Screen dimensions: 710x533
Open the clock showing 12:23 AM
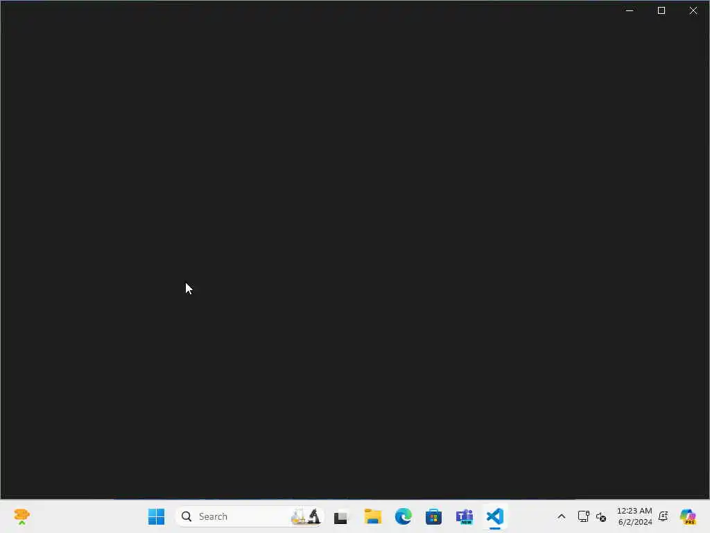coord(634,516)
